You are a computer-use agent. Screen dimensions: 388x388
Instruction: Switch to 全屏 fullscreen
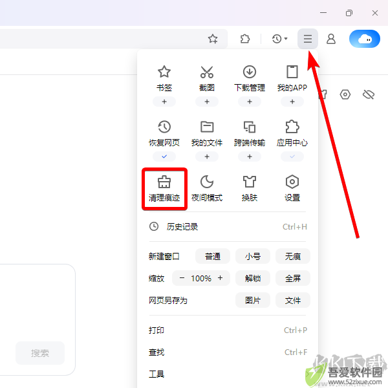click(293, 278)
